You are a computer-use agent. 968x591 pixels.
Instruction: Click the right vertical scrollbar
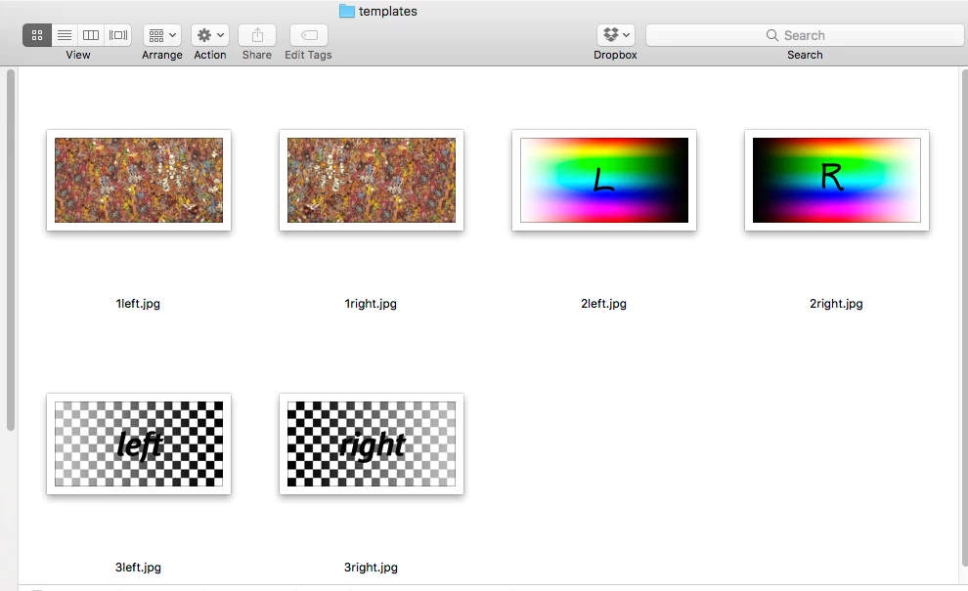[964, 317]
